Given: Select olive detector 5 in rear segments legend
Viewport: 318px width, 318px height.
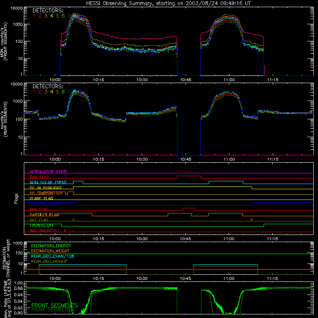Looking at the screenshot, I should pyautogui.click(x=57, y=92).
